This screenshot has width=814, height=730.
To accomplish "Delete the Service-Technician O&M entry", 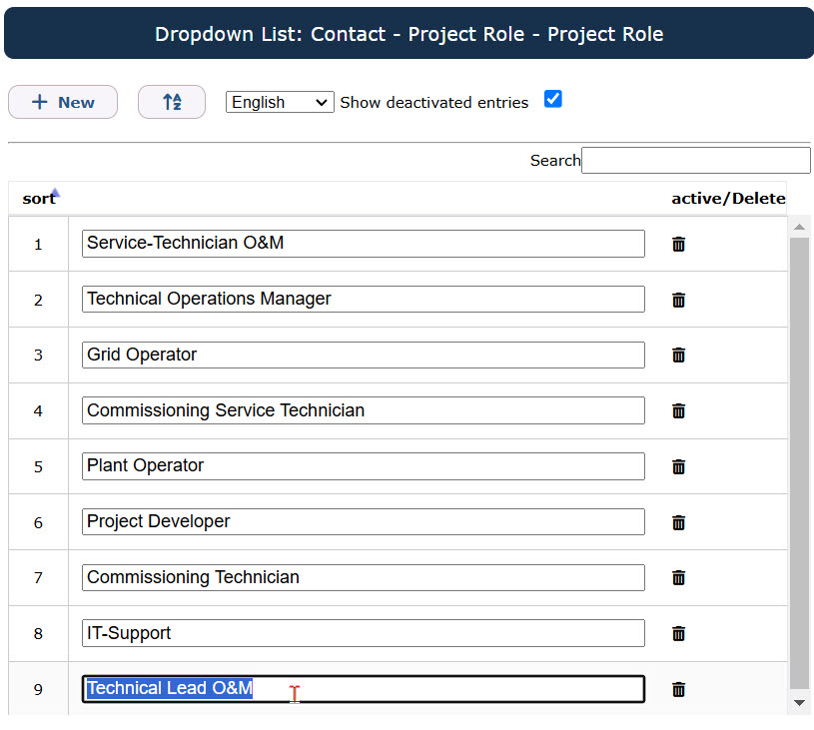I will pyautogui.click(x=678, y=244).
